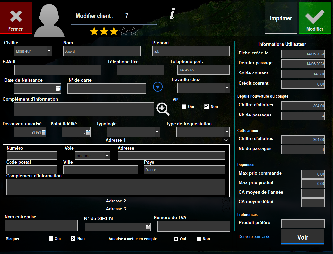The image size is (333, 254).
Task: Toggle the VIP Non checkbox
Action: (206, 107)
